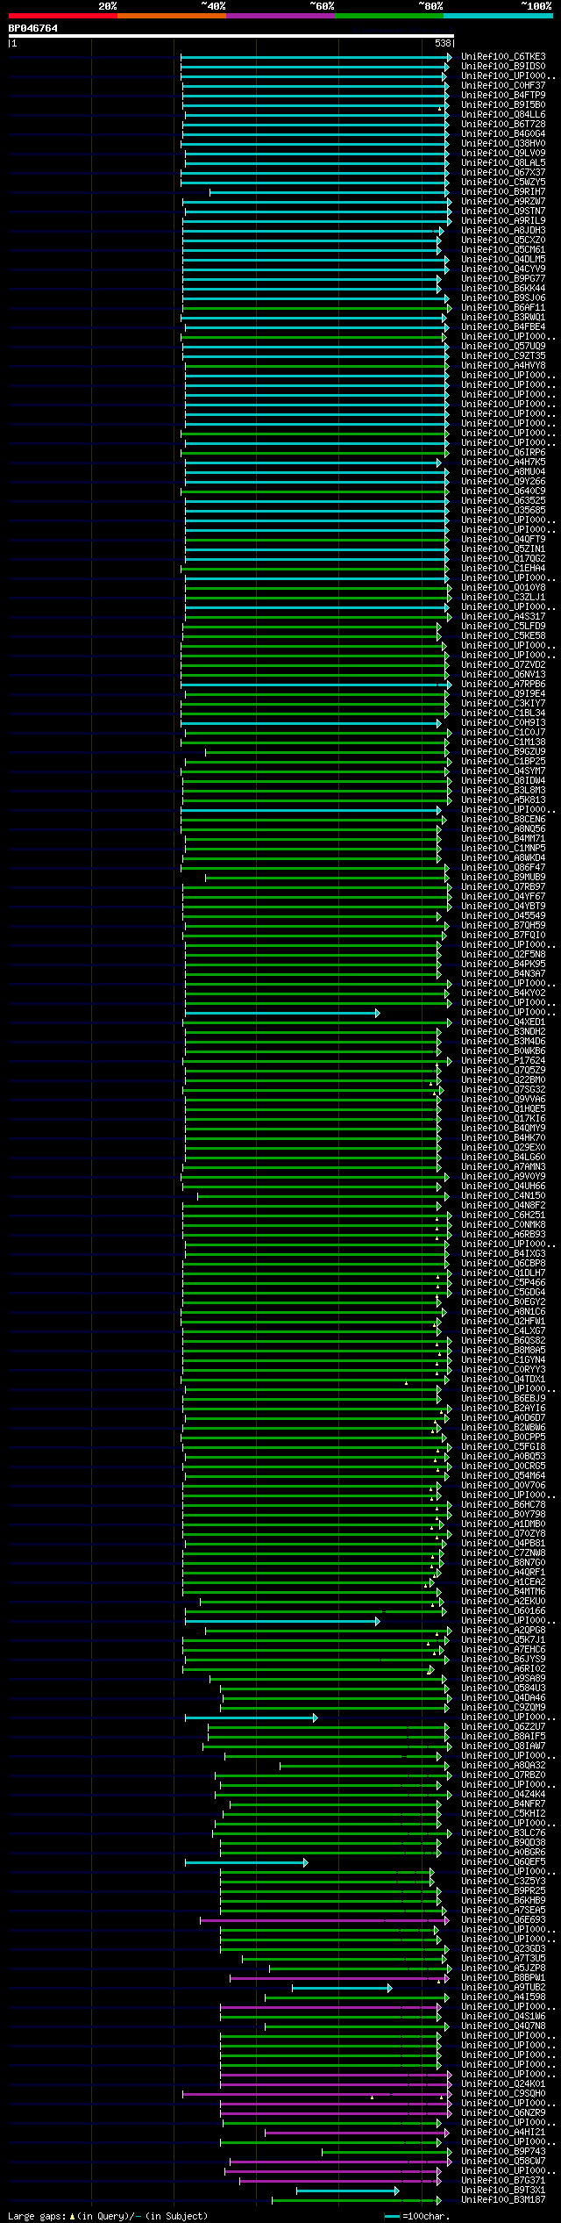Screen dimensions: 561x2223
Task: Select hit label UniRef100_Q7Q5Z9
Action: [x=503, y=1071]
